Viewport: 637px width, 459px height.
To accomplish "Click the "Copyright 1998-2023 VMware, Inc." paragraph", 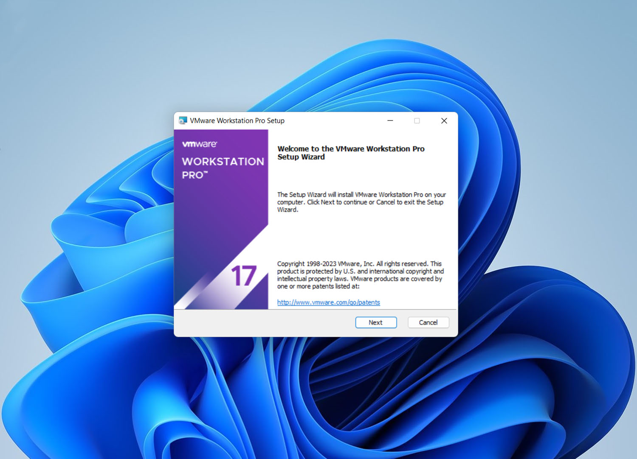I will [360, 275].
